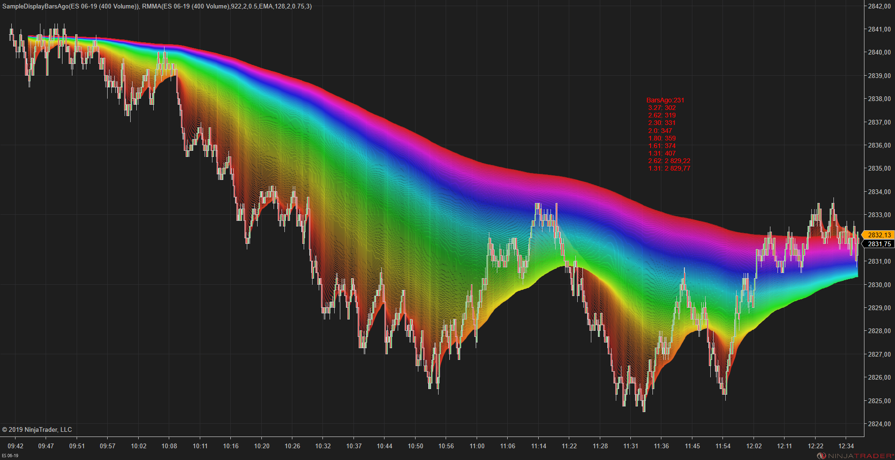Click the 2838,00 price axis label
Viewport: 895px width, 460px height.
[879, 99]
